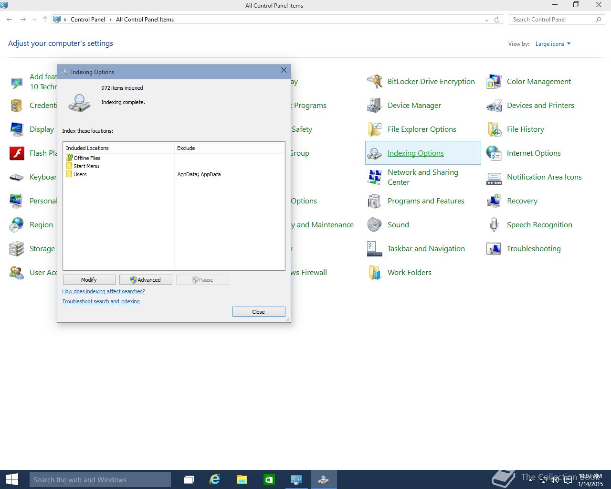Open 'How does indexing affect searches?' link
Image resolution: width=611 pixels, height=489 pixels.
point(104,291)
